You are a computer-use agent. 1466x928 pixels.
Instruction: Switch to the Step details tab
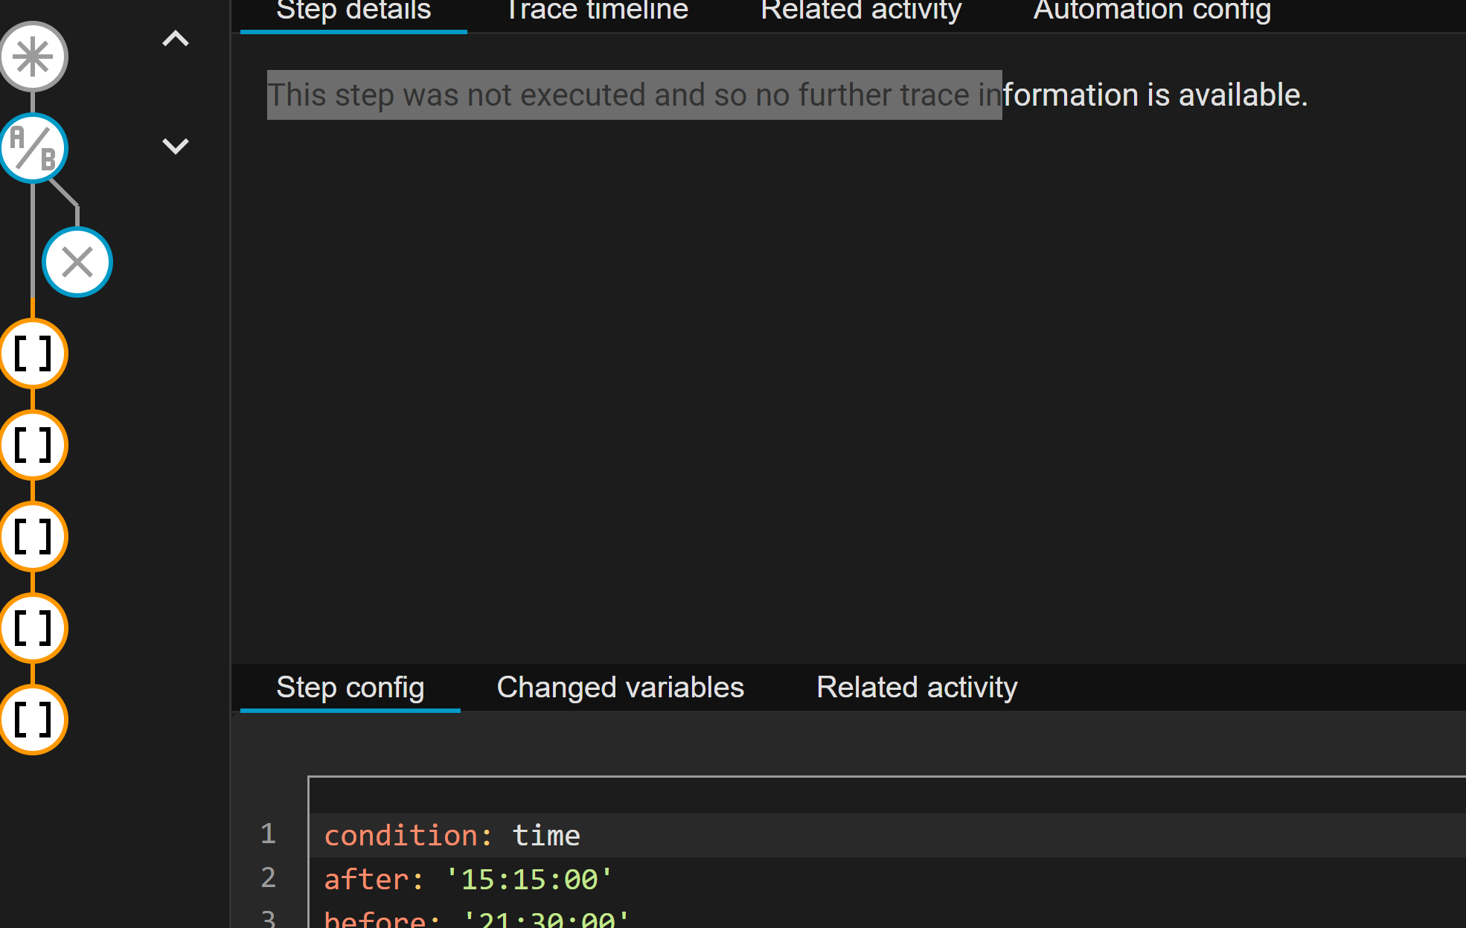pyautogui.click(x=353, y=11)
